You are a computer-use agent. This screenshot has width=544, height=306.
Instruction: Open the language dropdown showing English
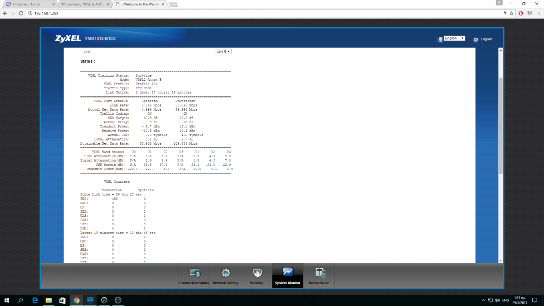tap(454, 39)
